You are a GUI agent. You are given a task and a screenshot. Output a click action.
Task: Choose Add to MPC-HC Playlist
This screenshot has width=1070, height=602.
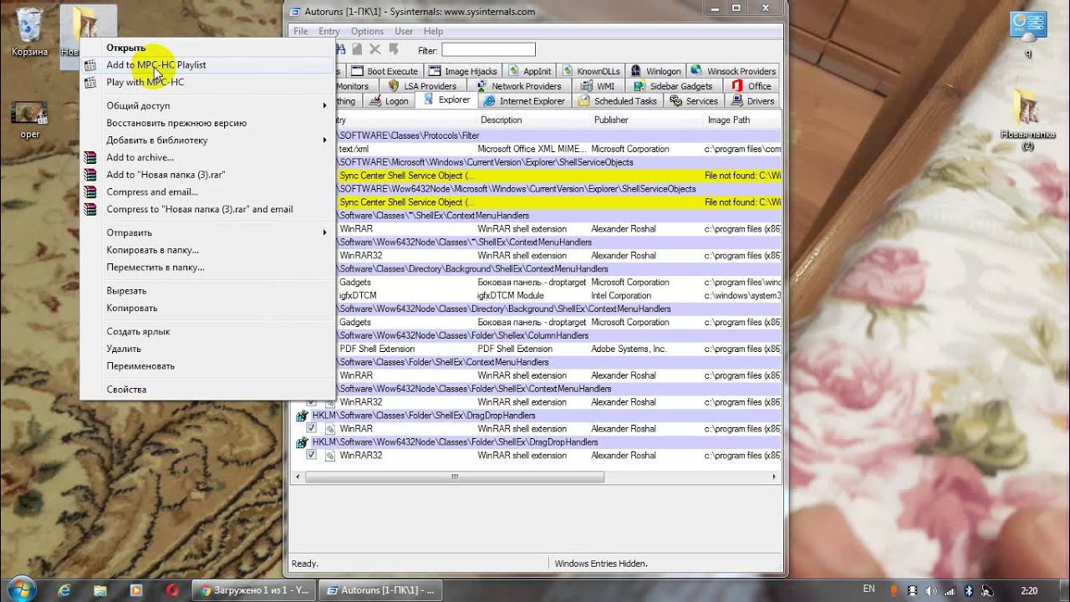[207, 64]
